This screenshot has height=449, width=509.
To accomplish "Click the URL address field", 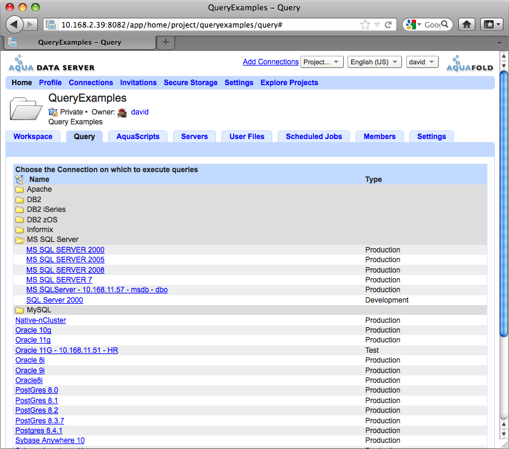I will coord(208,25).
